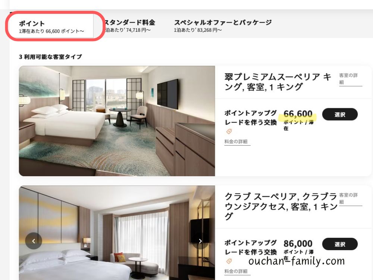Image resolution: width=373 pixels, height=280 pixels.
Task: Open スペシャルオファーとパッケージ tab
Action: point(223,26)
